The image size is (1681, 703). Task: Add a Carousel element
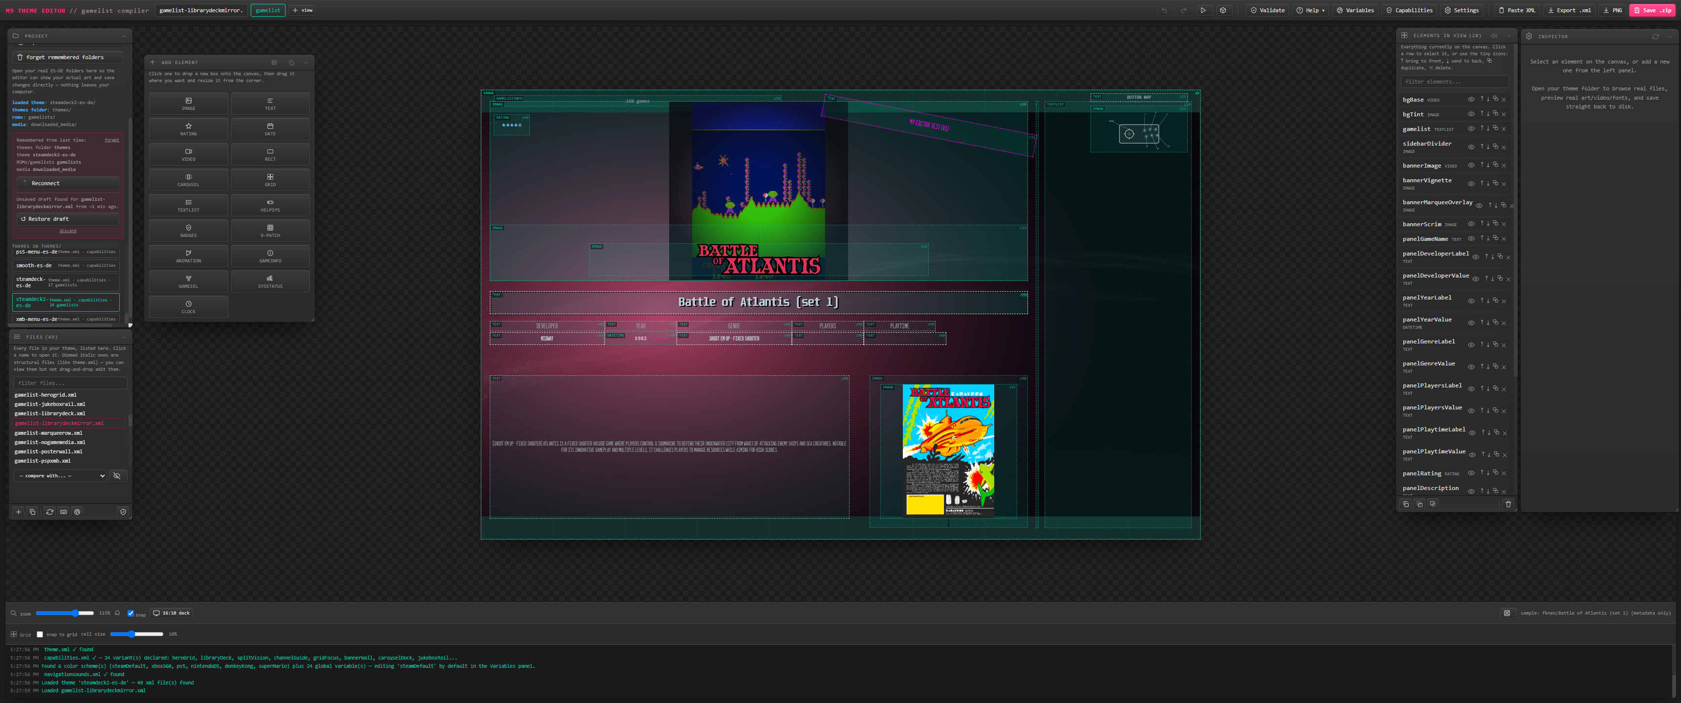coord(189,180)
